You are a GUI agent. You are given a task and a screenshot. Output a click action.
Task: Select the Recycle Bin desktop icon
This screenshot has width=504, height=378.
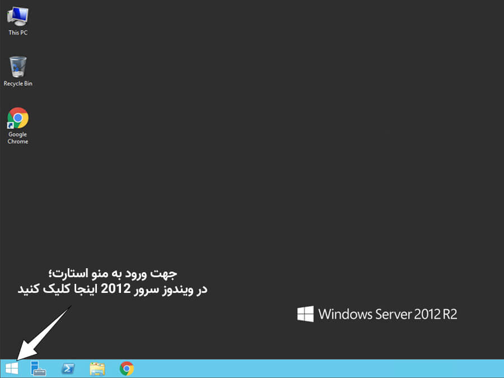18,67
